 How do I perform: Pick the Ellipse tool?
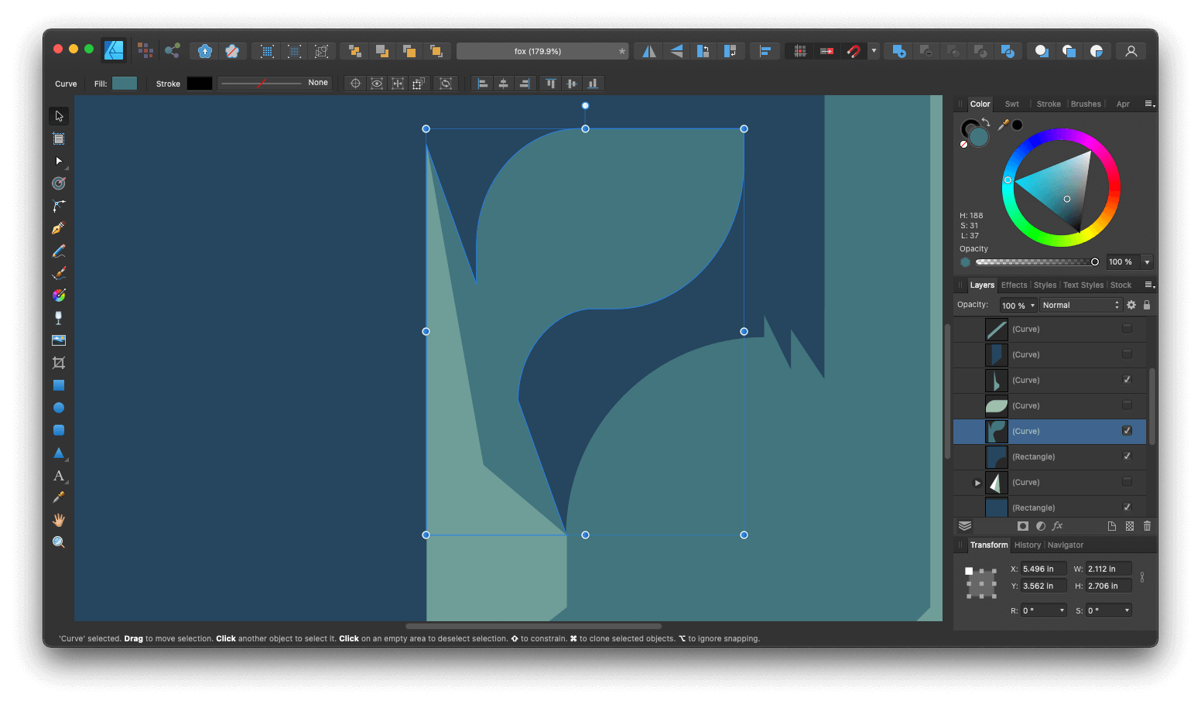[x=58, y=407]
